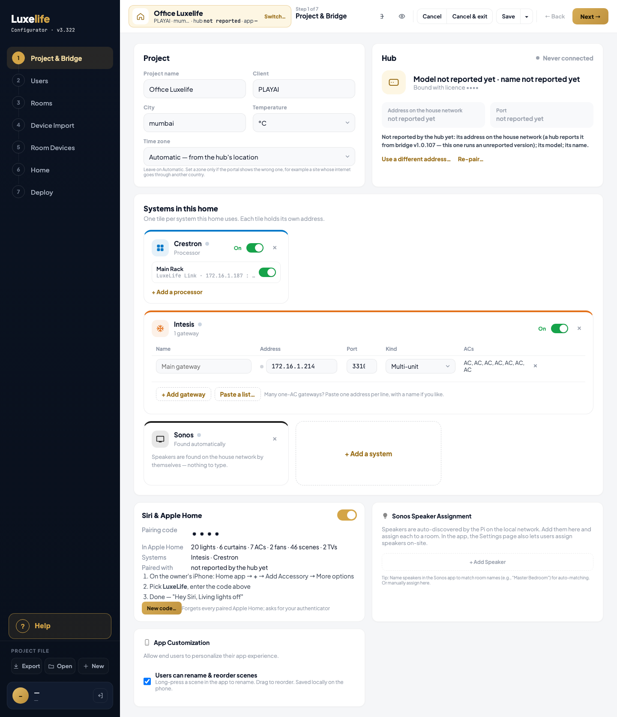Screen dimensions: 617x717
Task: Click the hub device icon
Action: tap(394, 82)
